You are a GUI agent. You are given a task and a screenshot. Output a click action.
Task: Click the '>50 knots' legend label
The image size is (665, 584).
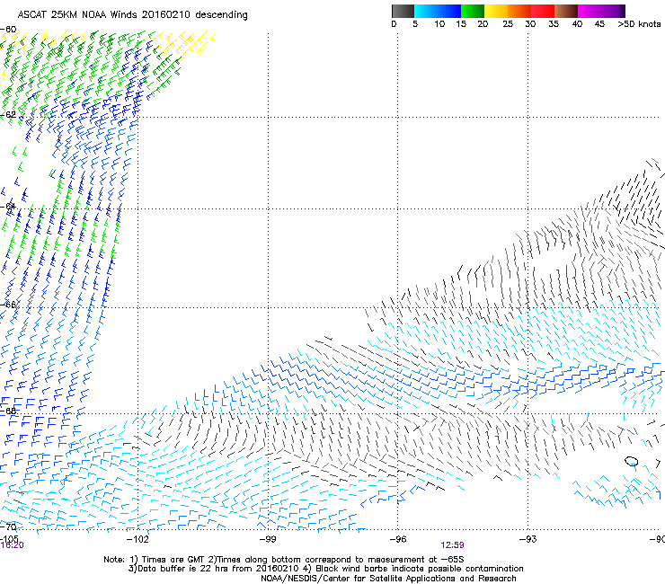tap(639, 24)
